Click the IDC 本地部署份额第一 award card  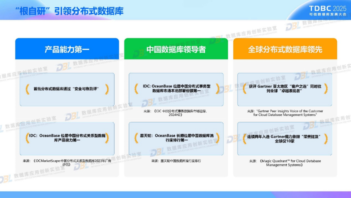tap(176, 89)
